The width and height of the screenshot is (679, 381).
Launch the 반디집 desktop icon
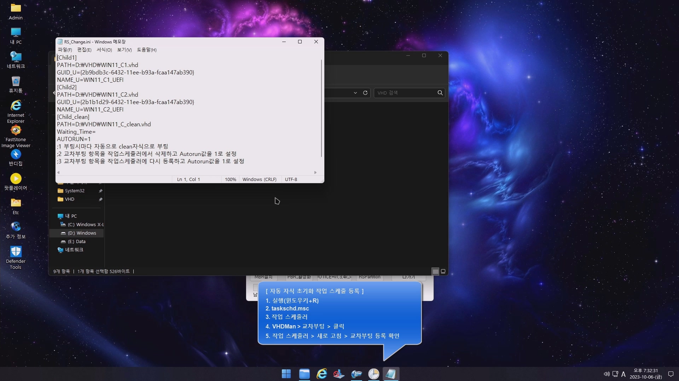(x=16, y=157)
